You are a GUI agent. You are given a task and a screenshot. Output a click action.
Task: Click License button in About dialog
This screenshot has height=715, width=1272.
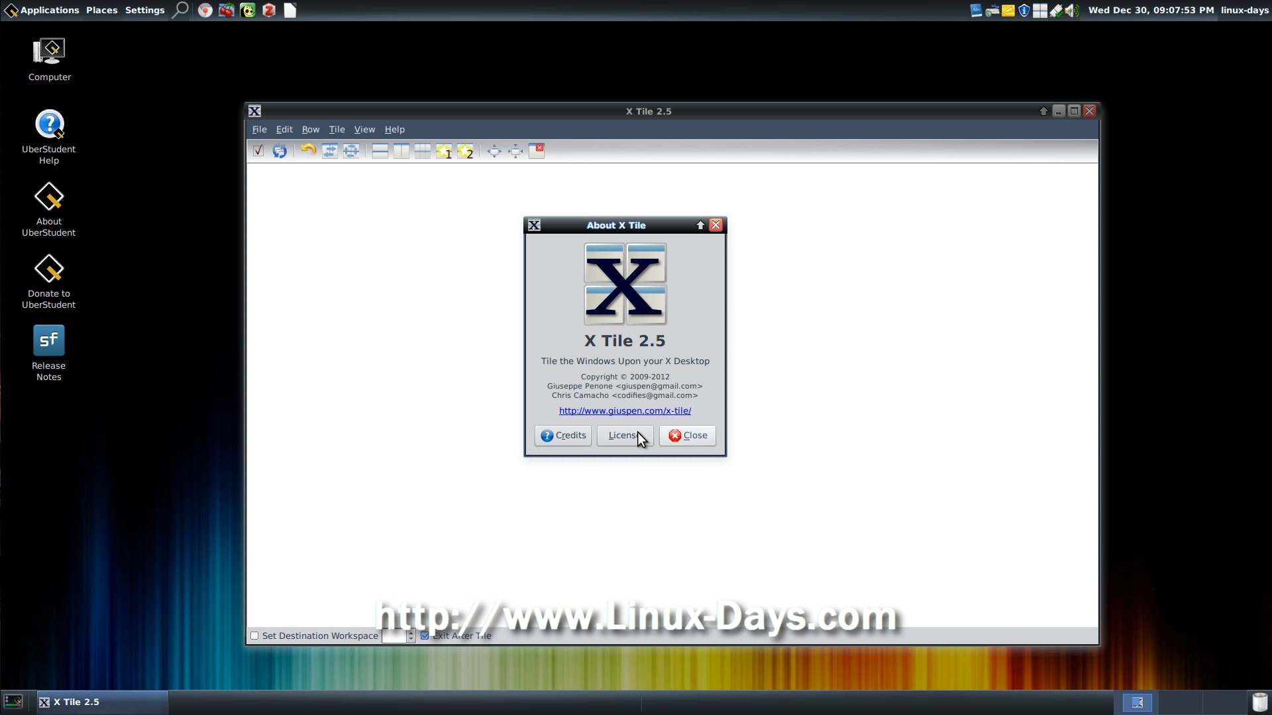pyautogui.click(x=625, y=435)
